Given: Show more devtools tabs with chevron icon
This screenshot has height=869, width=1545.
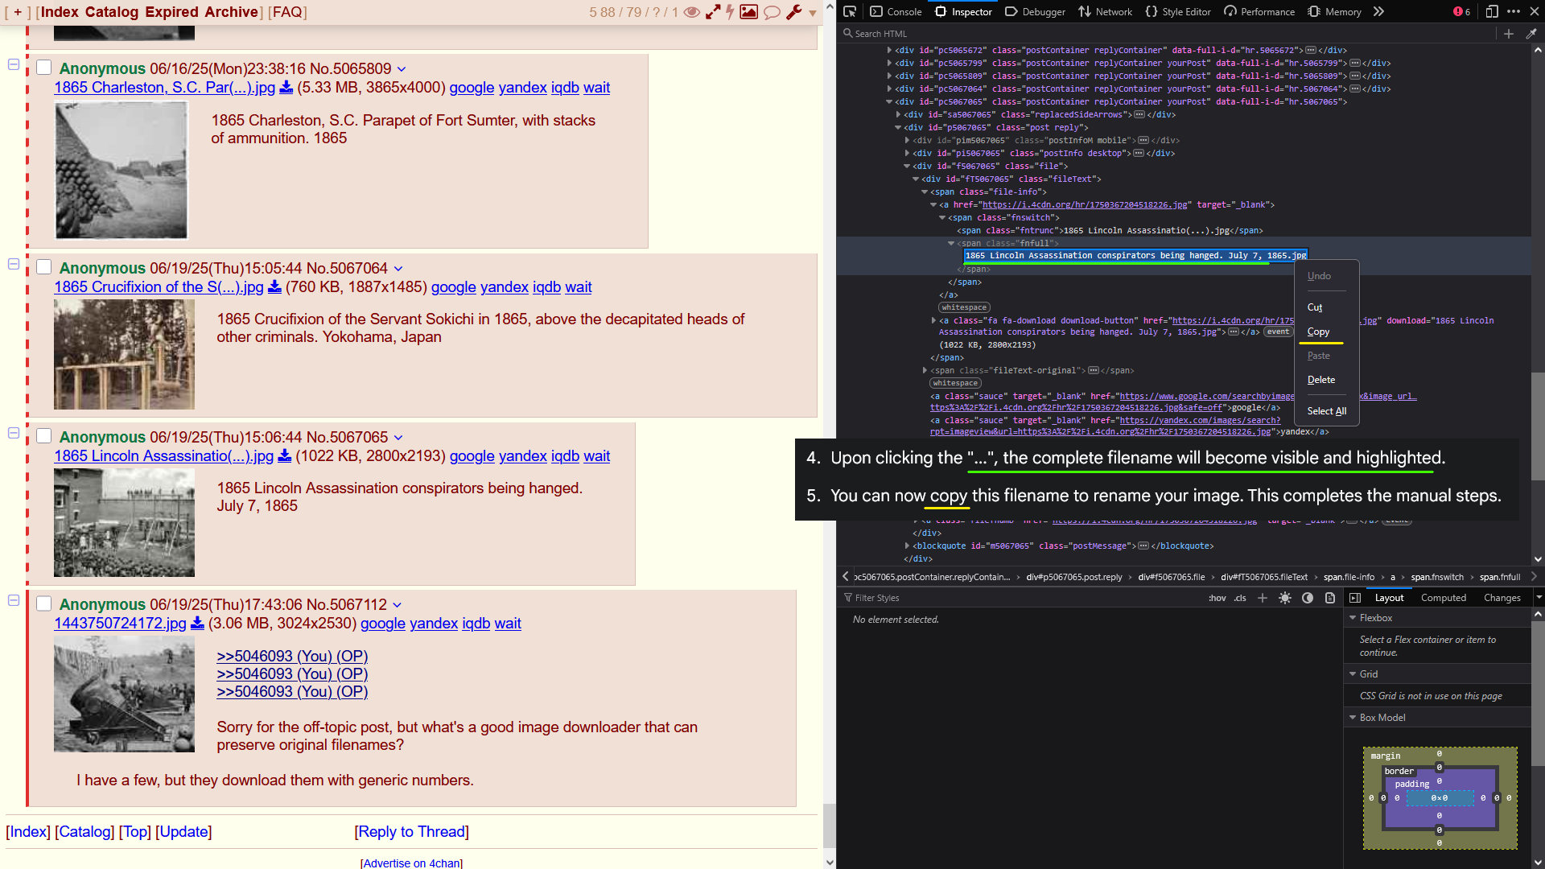Looking at the screenshot, I should click(x=1378, y=11).
